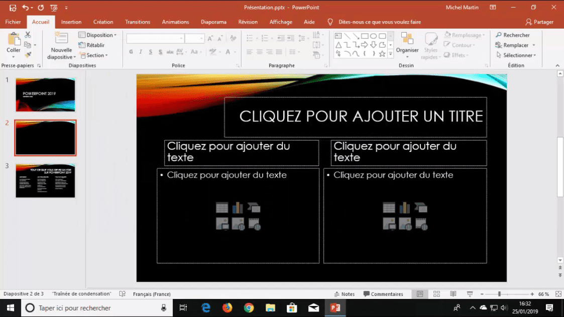Toggle the Notes pane
The height and width of the screenshot is (317, 564).
[x=344, y=294]
